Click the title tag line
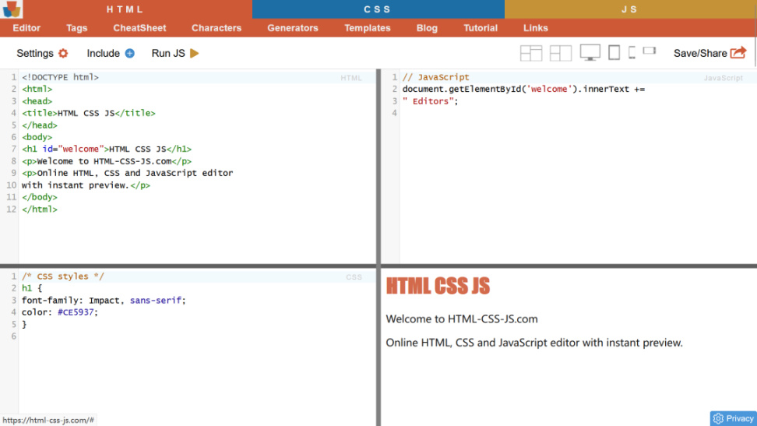 [88, 113]
